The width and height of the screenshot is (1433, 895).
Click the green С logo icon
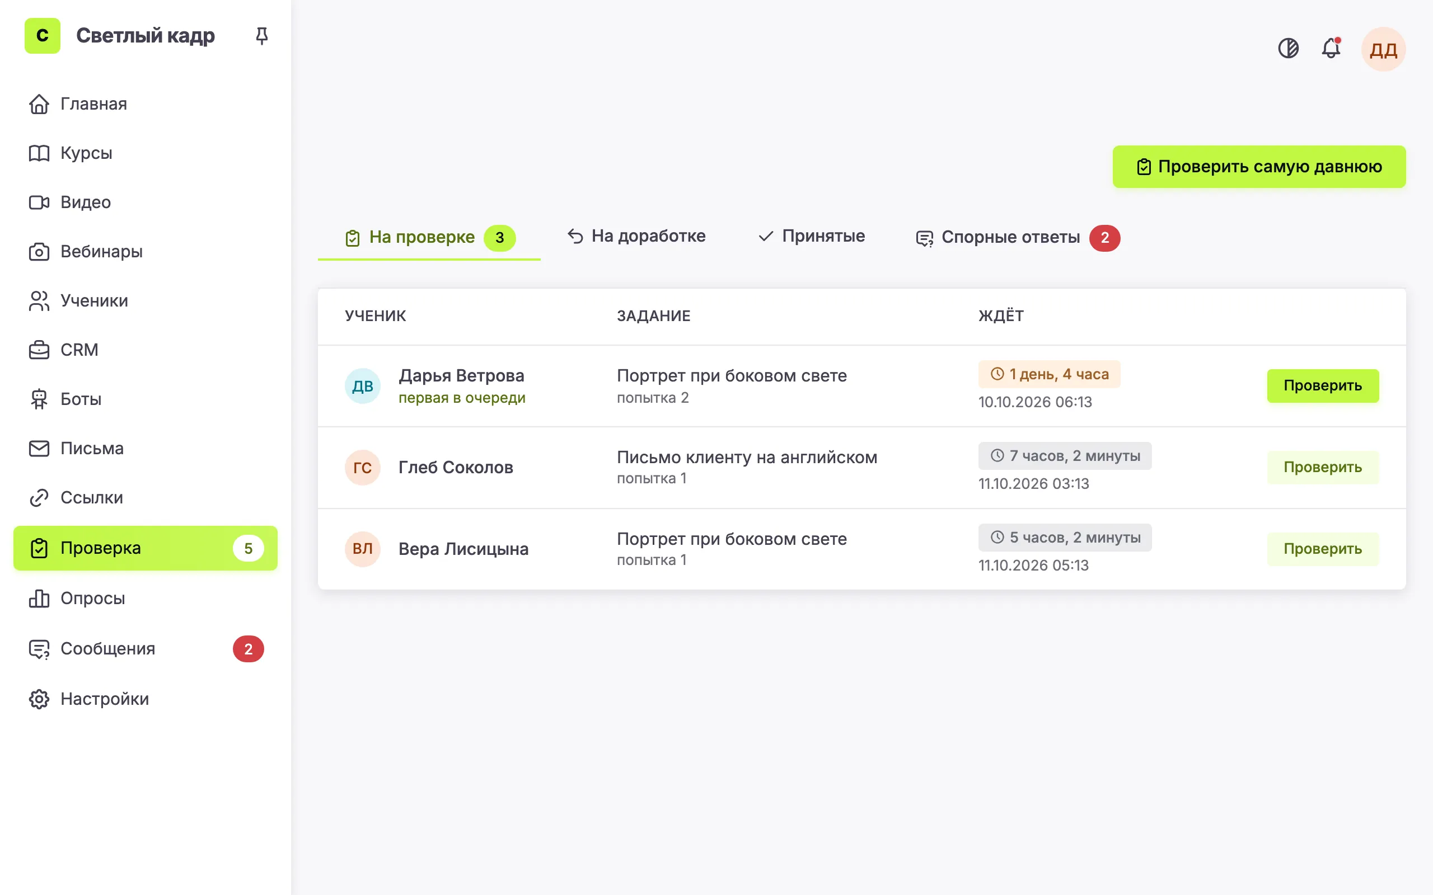tap(42, 35)
